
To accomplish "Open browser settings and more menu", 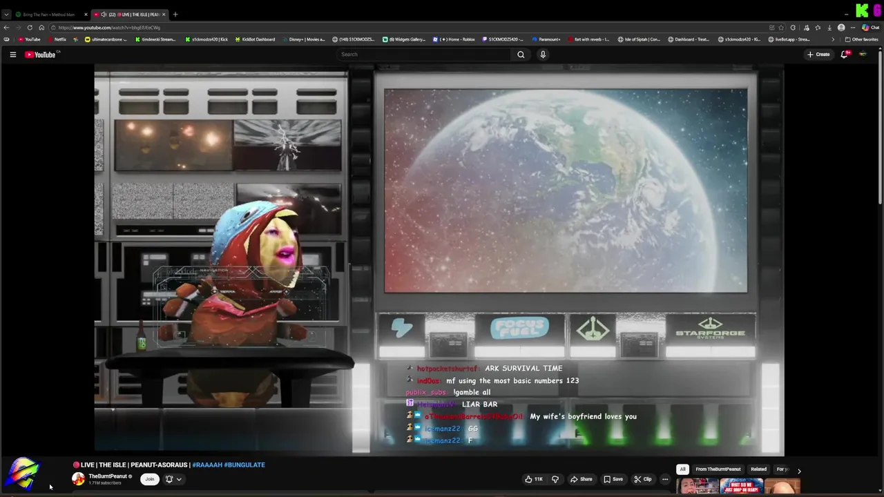I will coord(852,28).
